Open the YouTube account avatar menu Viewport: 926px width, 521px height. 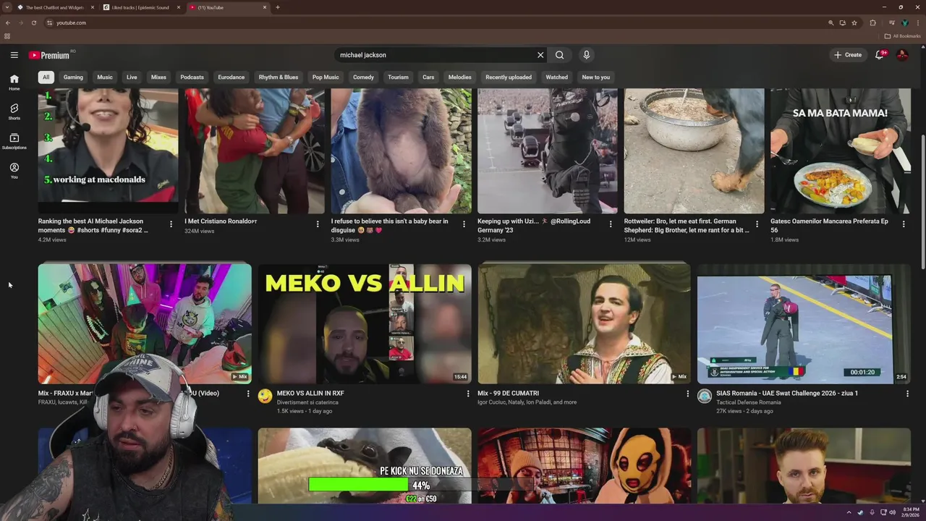(902, 55)
